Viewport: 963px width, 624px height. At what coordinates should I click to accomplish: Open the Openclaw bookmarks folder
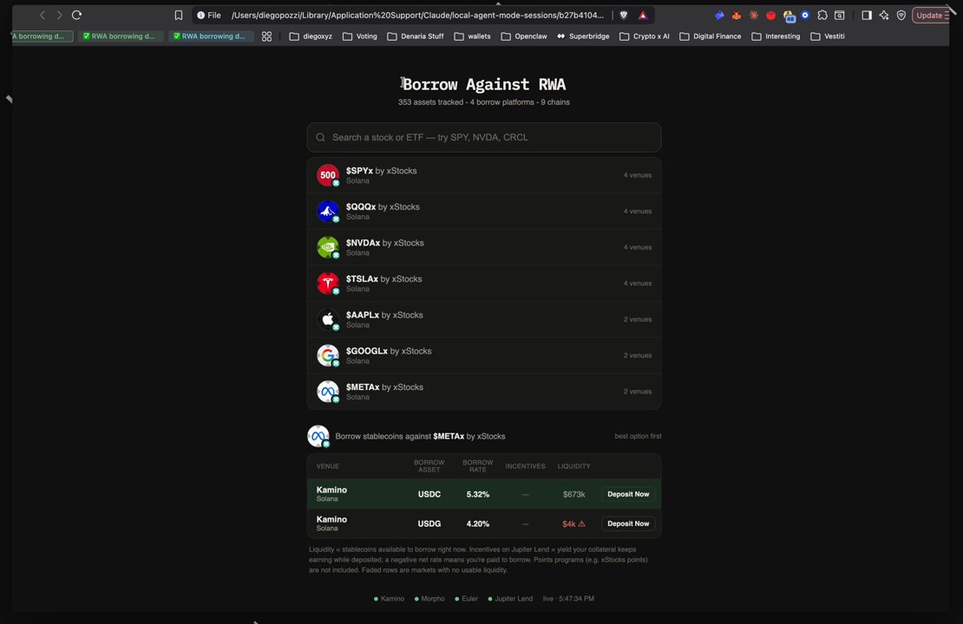click(x=524, y=36)
